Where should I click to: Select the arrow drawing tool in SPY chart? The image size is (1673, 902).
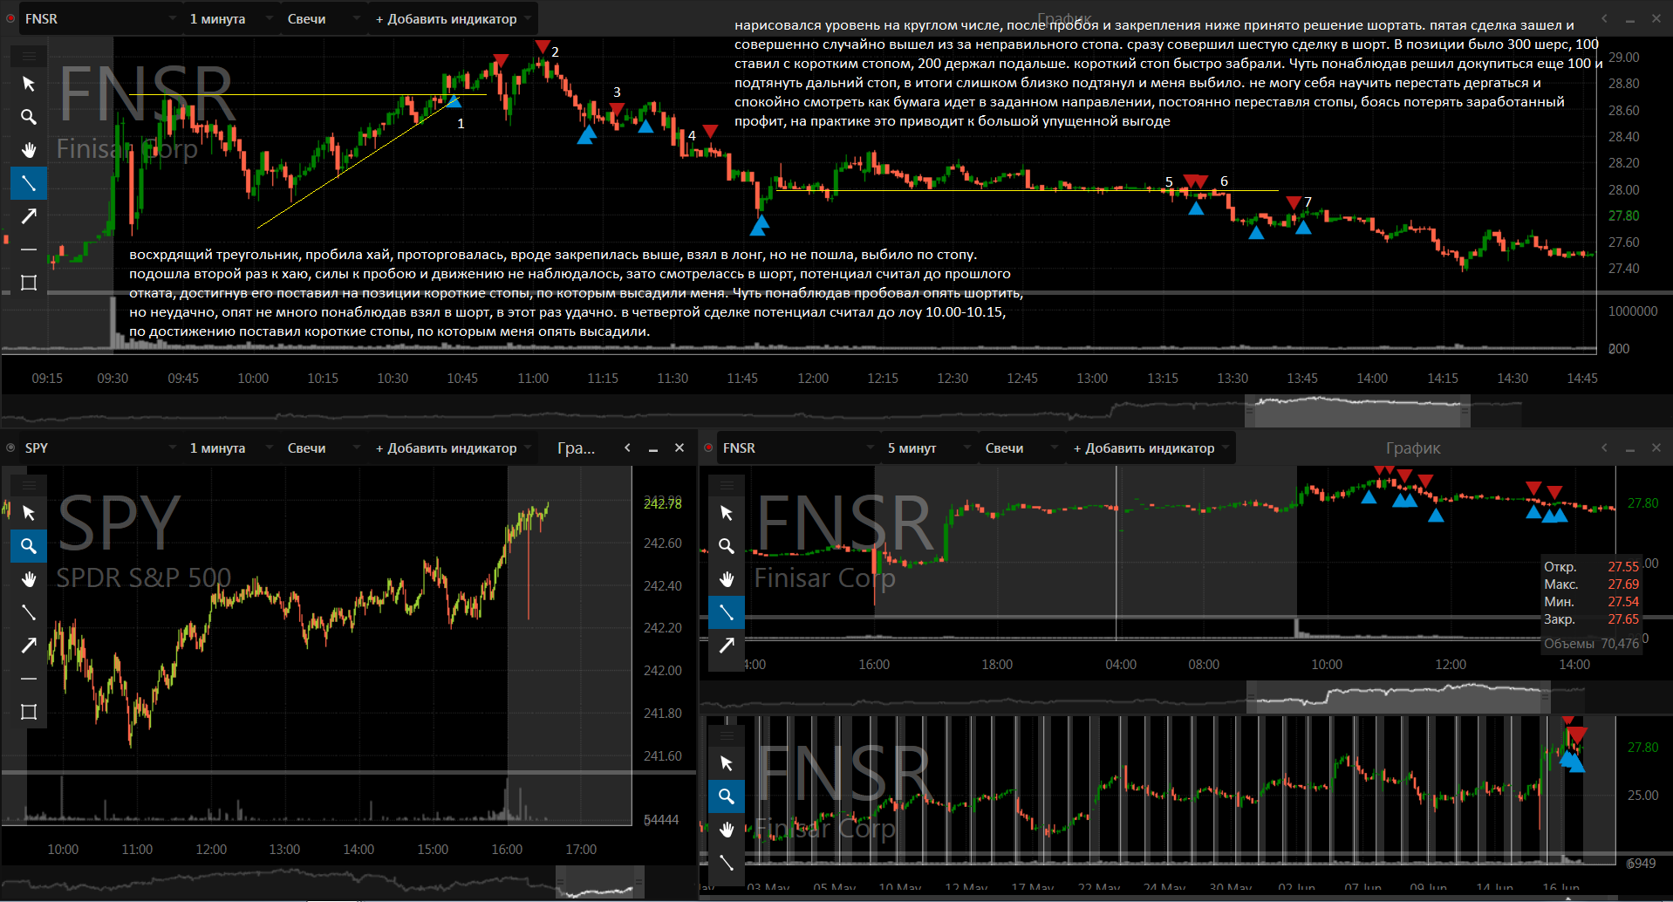[29, 646]
